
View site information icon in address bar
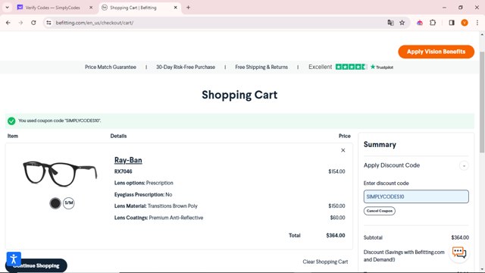pyautogui.click(x=48, y=23)
